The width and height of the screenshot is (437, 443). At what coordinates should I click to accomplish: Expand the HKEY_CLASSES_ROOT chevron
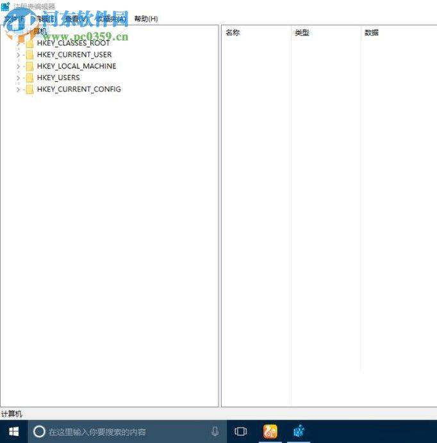18,44
